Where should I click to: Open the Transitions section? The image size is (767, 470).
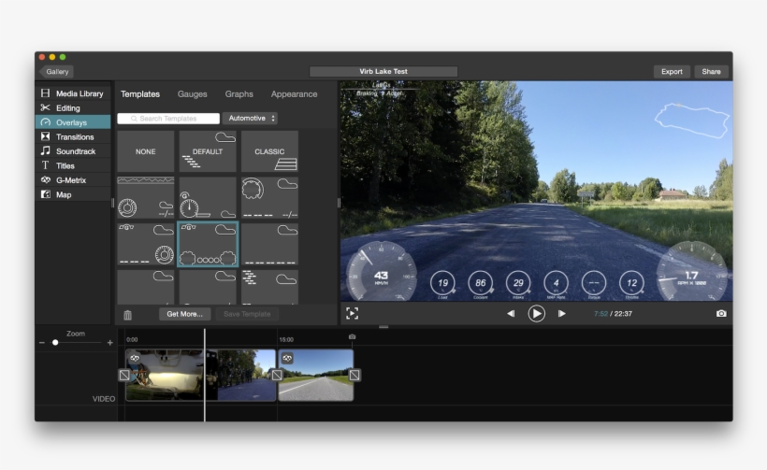pos(75,136)
